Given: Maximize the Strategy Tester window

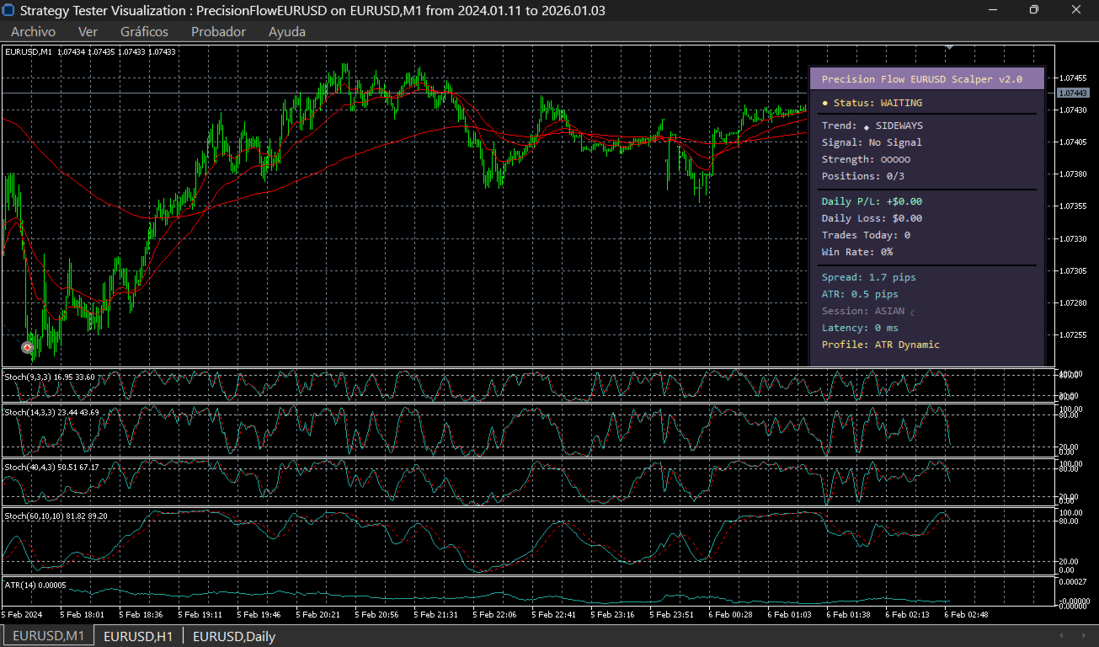Looking at the screenshot, I should (x=1033, y=10).
